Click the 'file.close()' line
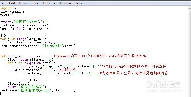Viewport: 191px width, 97px height. (x=18, y=84)
